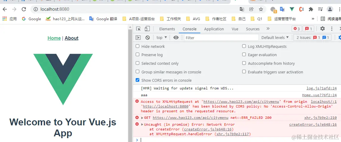Check Evaluate triggers user activation
Viewport: 341px width, 142px height.
point(244,72)
